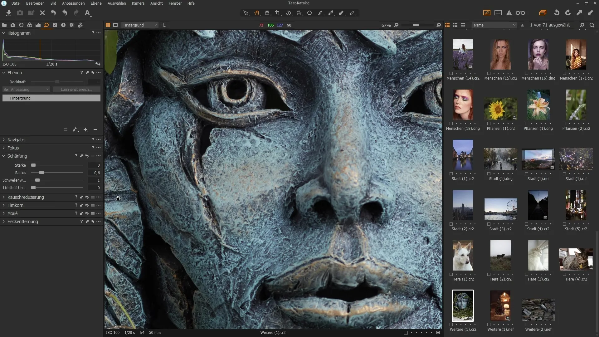Tick the color tag box under Menschen (14).cr2
This screenshot has height=337, width=599.
451,73
